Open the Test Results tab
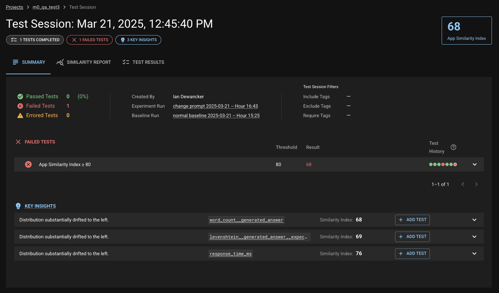This screenshot has height=293, width=499. coord(143,62)
